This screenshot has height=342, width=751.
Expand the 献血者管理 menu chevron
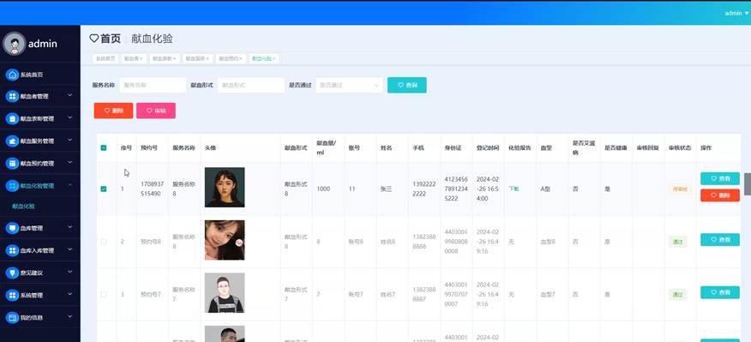(x=70, y=96)
